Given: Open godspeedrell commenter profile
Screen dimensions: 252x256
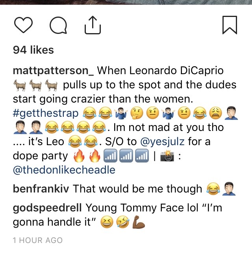Looking at the screenshot, I should tap(47, 208).
